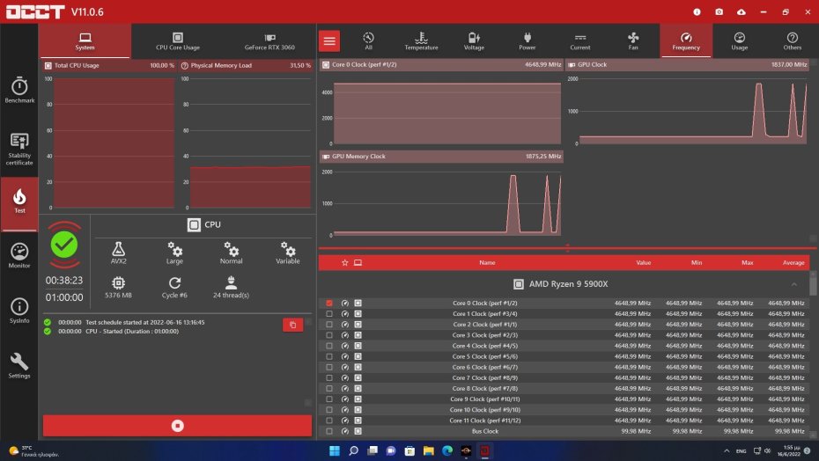Open the red hamburger menu in monitoring panel
This screenshot has width=819, height=461.
click(x=329, y=40)
